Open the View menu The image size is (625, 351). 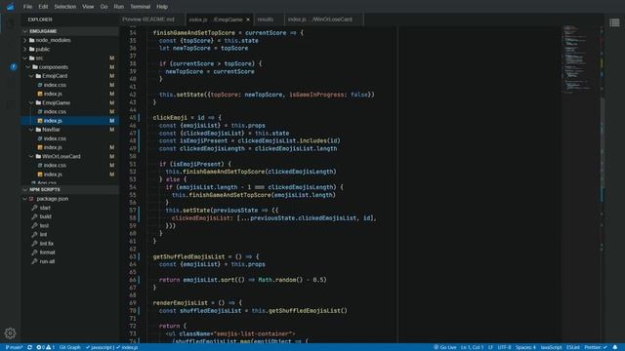point(88,7)
